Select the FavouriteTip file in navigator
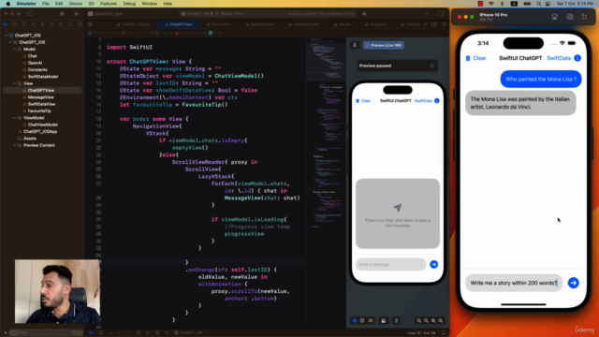599x337 pixels. (39, 110)
